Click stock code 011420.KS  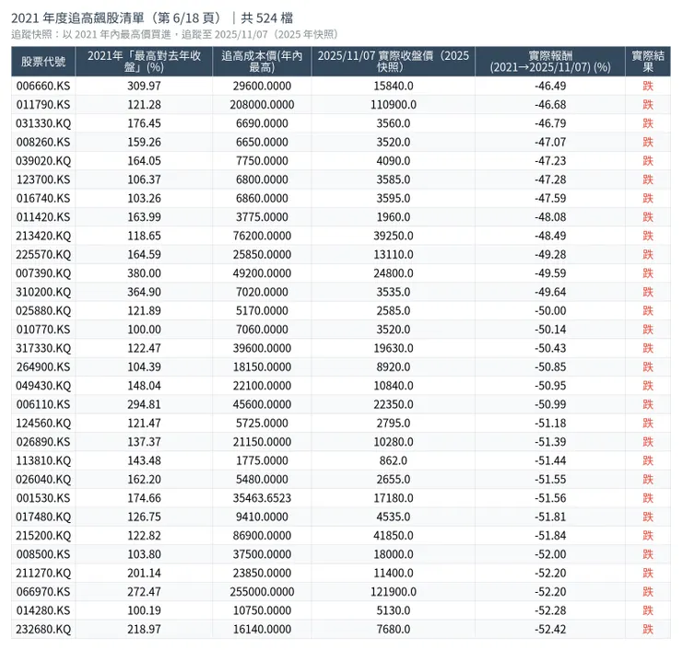tap(43, 216)
